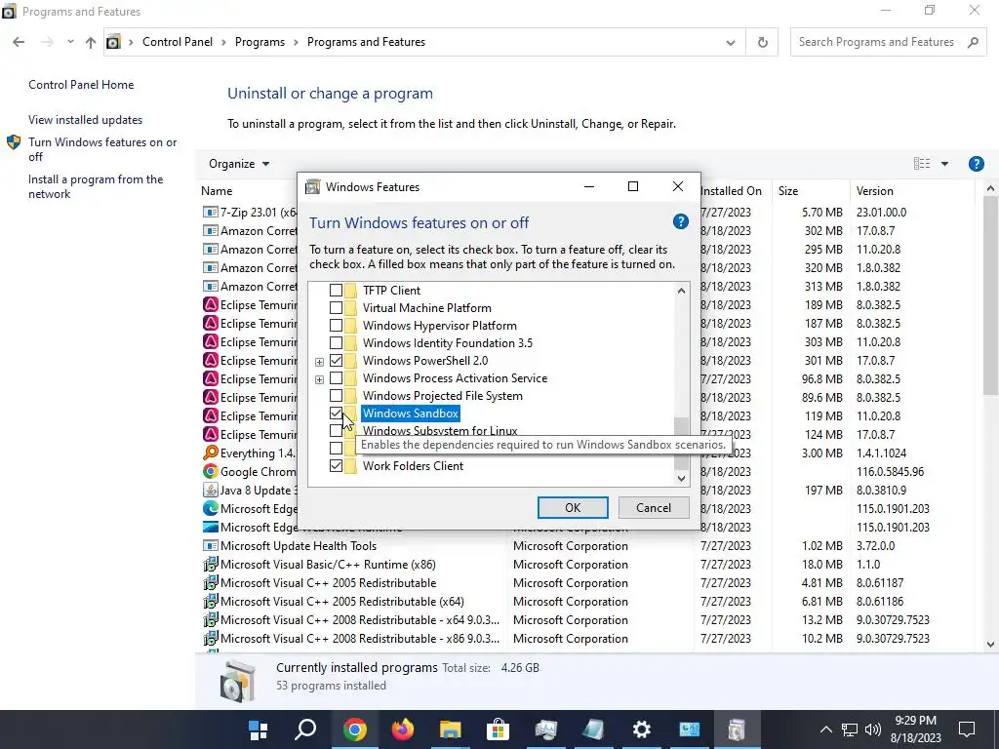Click the network tray icon
Screen dimensions: 999x749
click(850, 729)
